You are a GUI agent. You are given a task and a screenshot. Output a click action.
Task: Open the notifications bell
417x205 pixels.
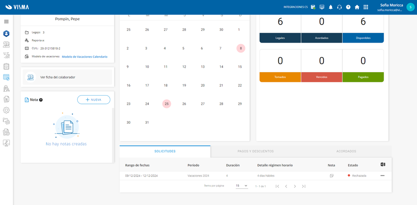coord(331,7)
